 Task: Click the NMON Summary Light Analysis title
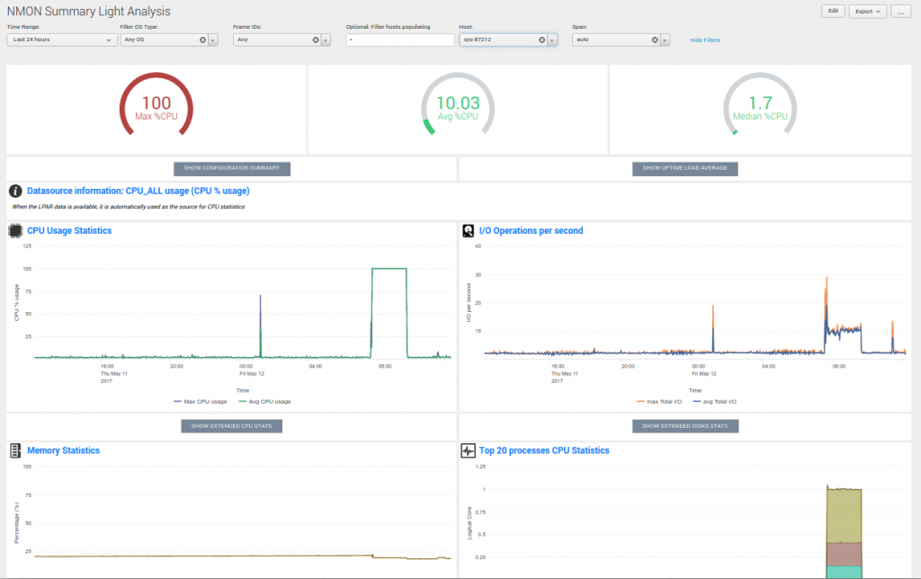point(87,12)
